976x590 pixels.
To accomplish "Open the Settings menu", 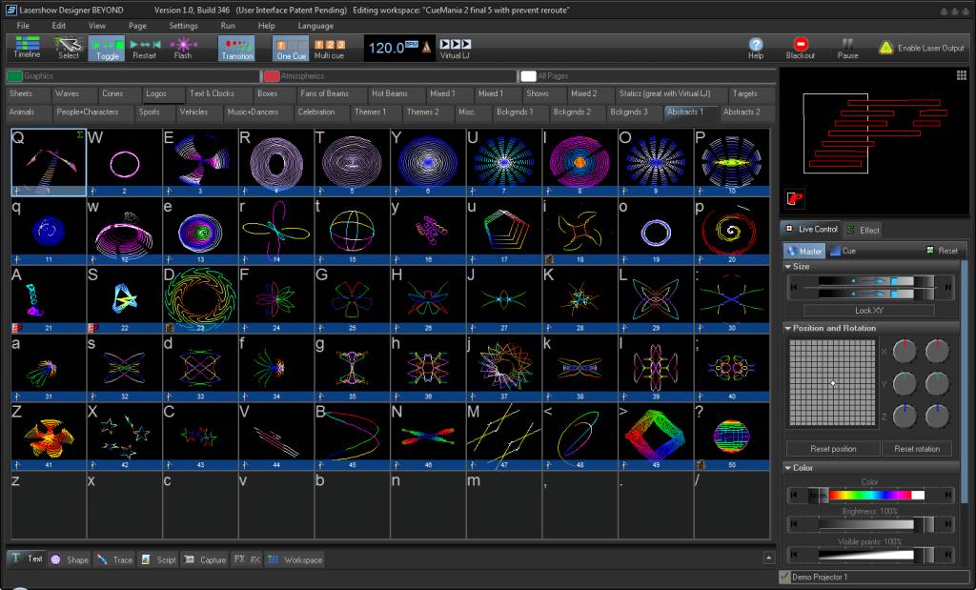I will [183, 26].
